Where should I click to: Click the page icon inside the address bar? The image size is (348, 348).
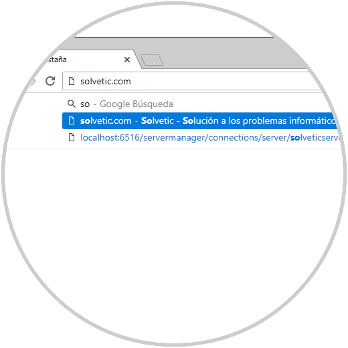[x=72, y=81]
